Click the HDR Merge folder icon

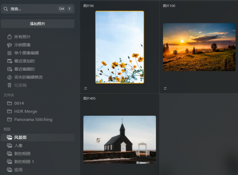point(9,111)
